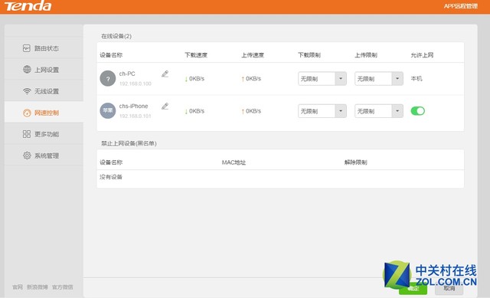Open 系统管理 menu item
Screen dimensions: 490x298
(44, 156)
